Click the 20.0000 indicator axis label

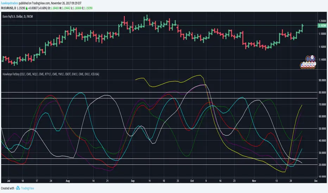pyautogui.click(x=322, y=165)
